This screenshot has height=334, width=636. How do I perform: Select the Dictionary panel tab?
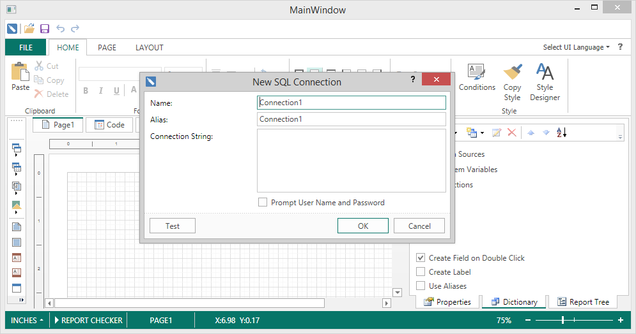(514, 301)
